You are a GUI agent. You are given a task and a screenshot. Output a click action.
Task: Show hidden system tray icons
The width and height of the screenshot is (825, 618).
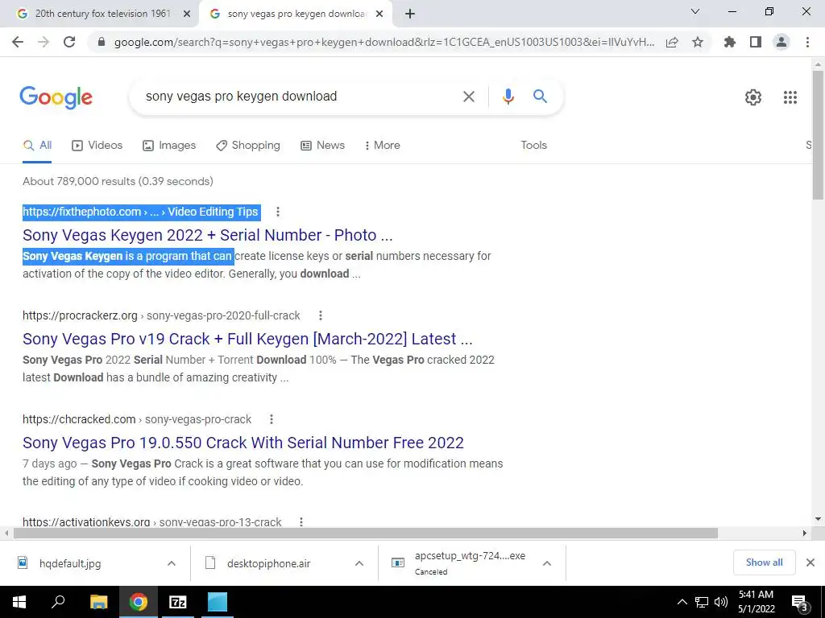(682, 602)
